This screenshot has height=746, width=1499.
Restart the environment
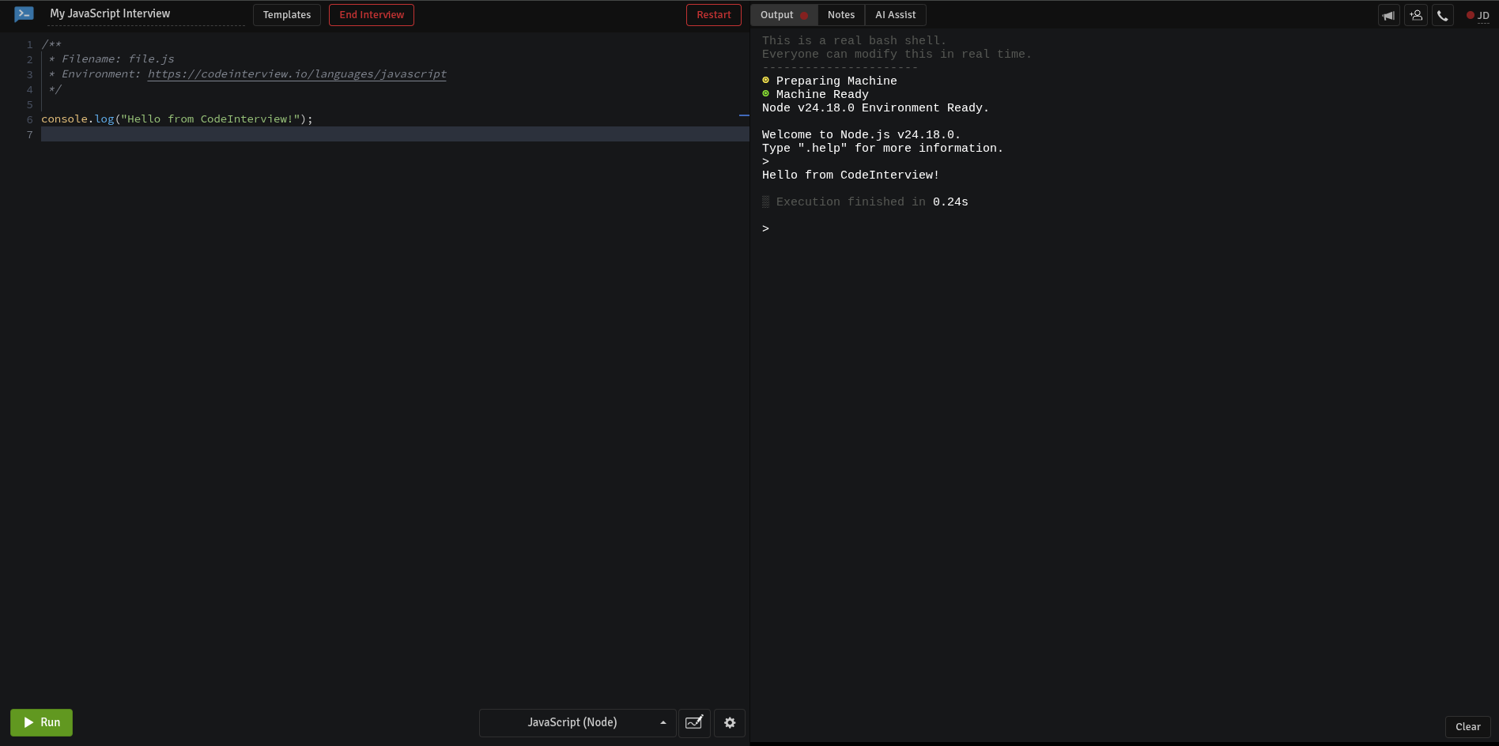point(714,15)
